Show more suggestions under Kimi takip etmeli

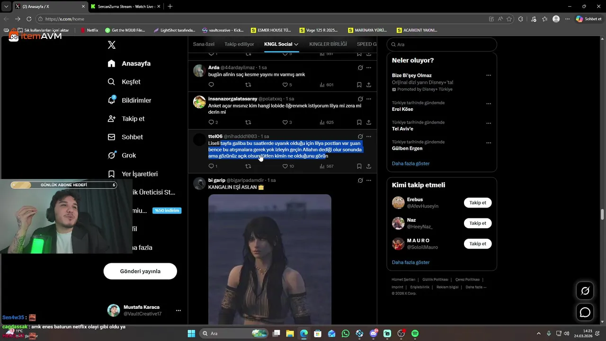[411, 262]
